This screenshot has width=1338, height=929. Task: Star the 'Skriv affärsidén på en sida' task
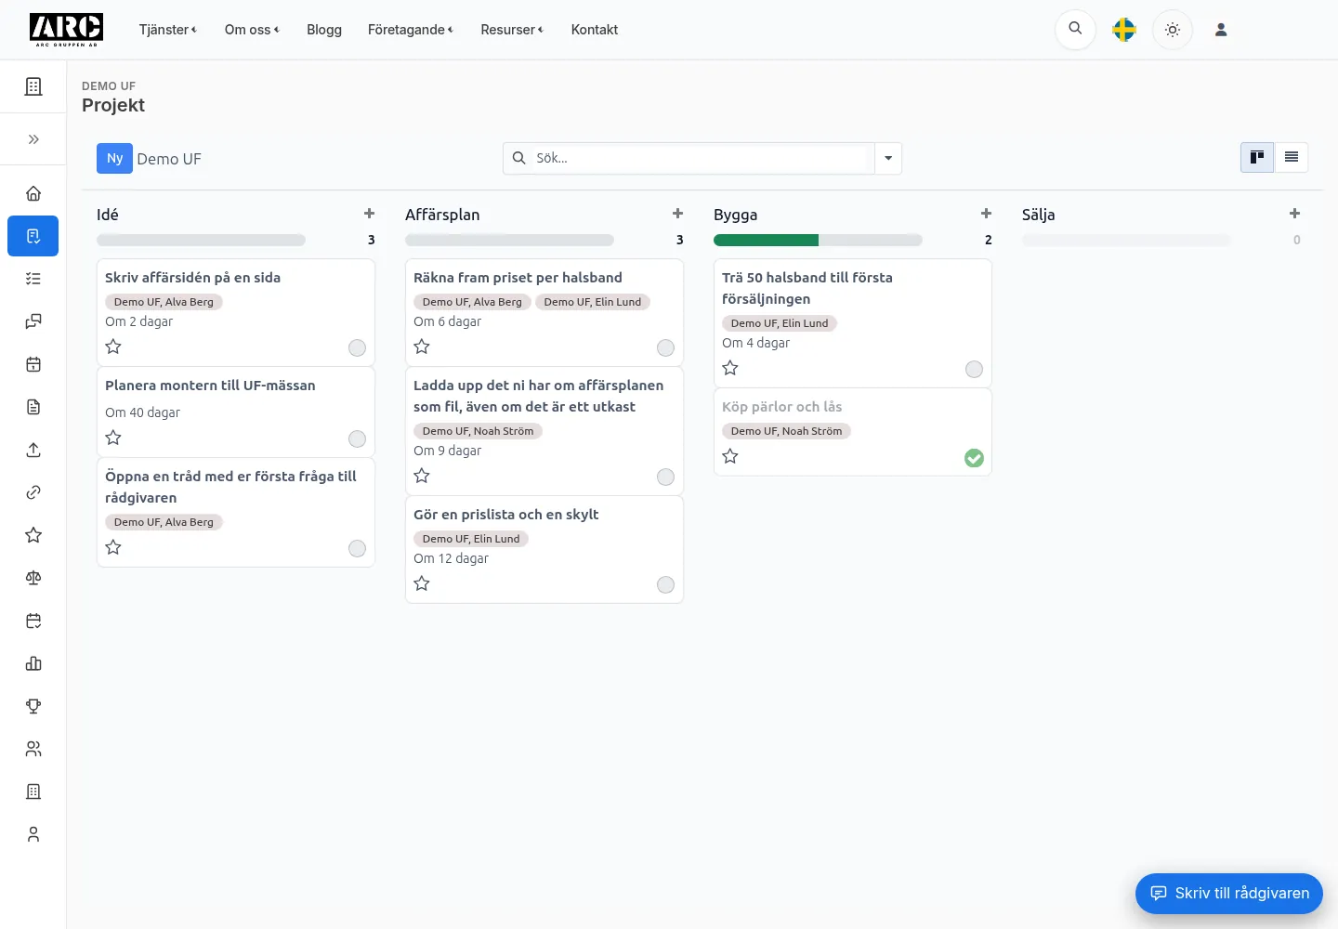click(113, 347)
